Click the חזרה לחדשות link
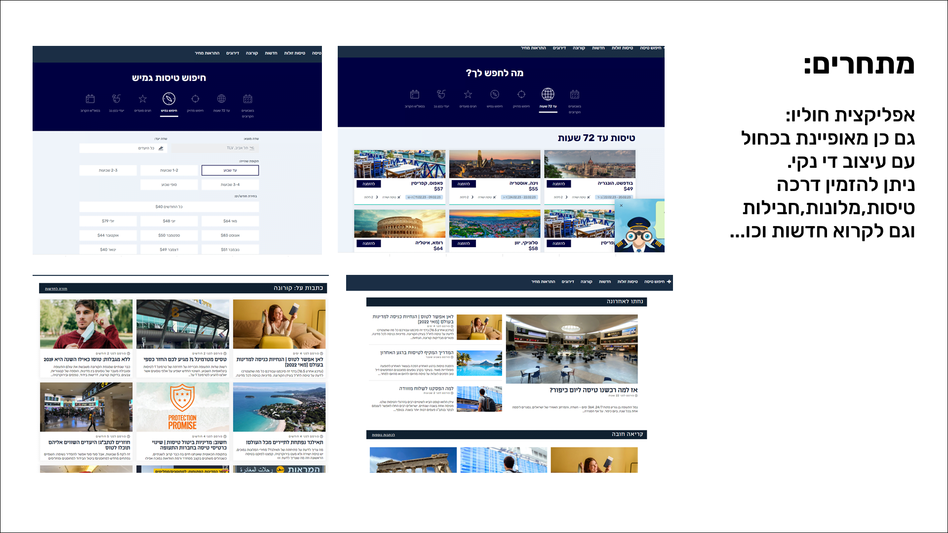Image resolution: width=948 pixels, height=533 pixels. click(x=56, y=289)
